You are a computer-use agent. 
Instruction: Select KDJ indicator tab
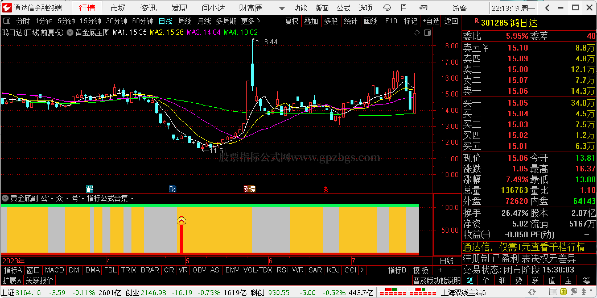pos(333,270)
